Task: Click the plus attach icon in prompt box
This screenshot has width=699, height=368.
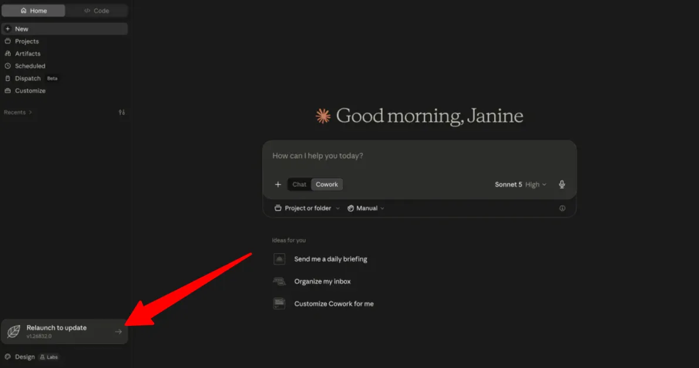Action: click(278, 185)
